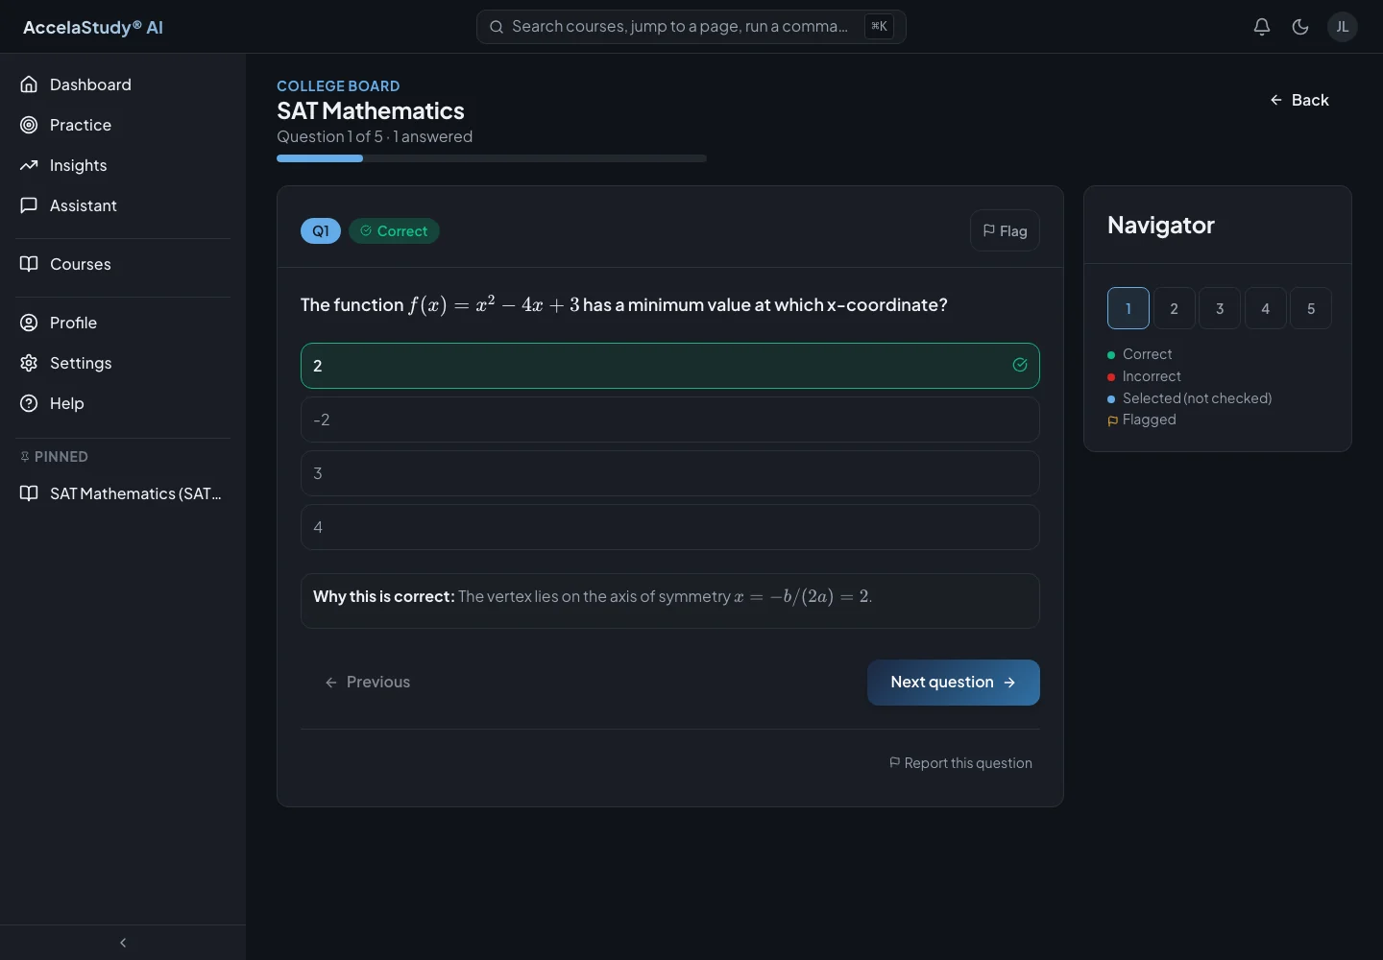Click the Navigator heading
Screen dimensions: 1383x960
pos(1161,225)
